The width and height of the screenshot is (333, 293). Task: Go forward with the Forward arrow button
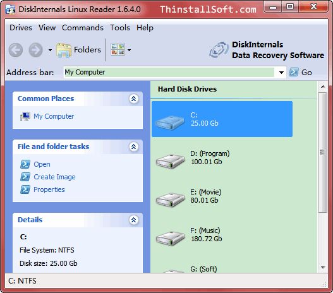point(35,50)
